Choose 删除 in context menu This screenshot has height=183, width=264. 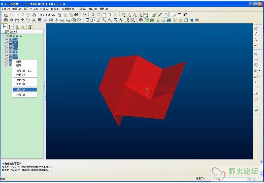pyautogui.click(x=25, y=71)
